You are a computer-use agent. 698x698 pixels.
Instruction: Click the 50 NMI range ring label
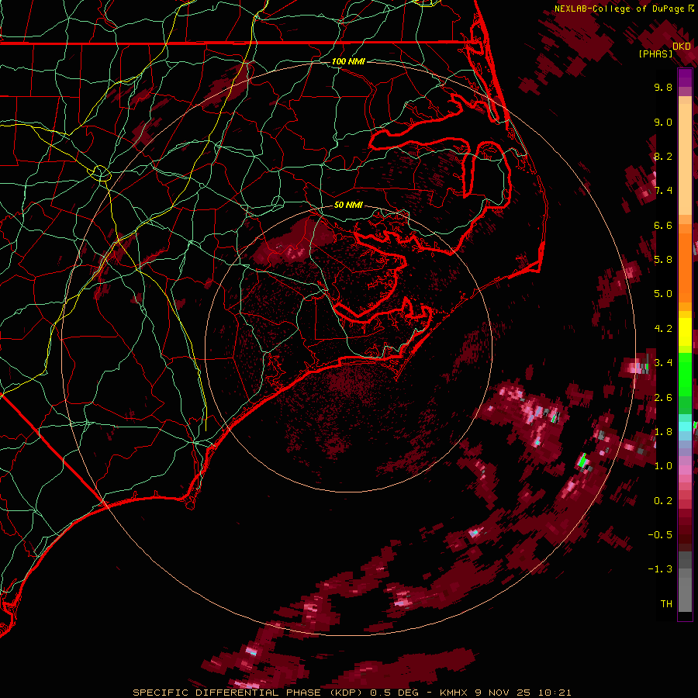(x=348, y=206)
